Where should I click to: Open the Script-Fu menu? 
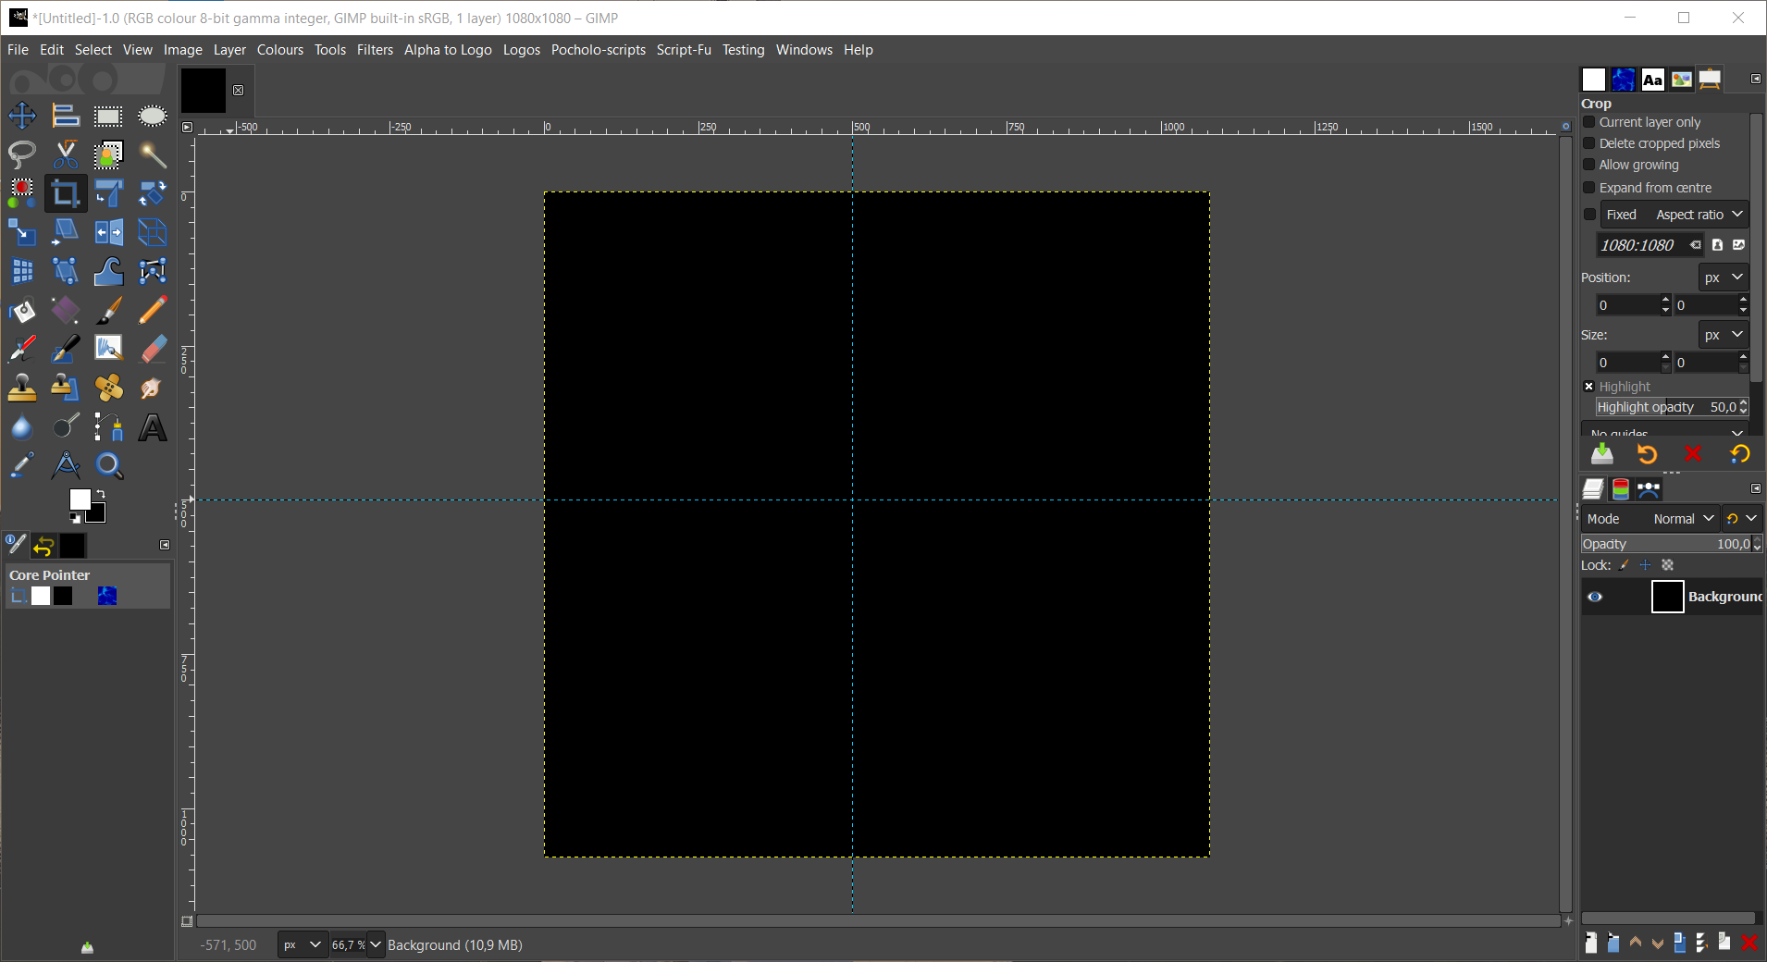tap(684, 50)
